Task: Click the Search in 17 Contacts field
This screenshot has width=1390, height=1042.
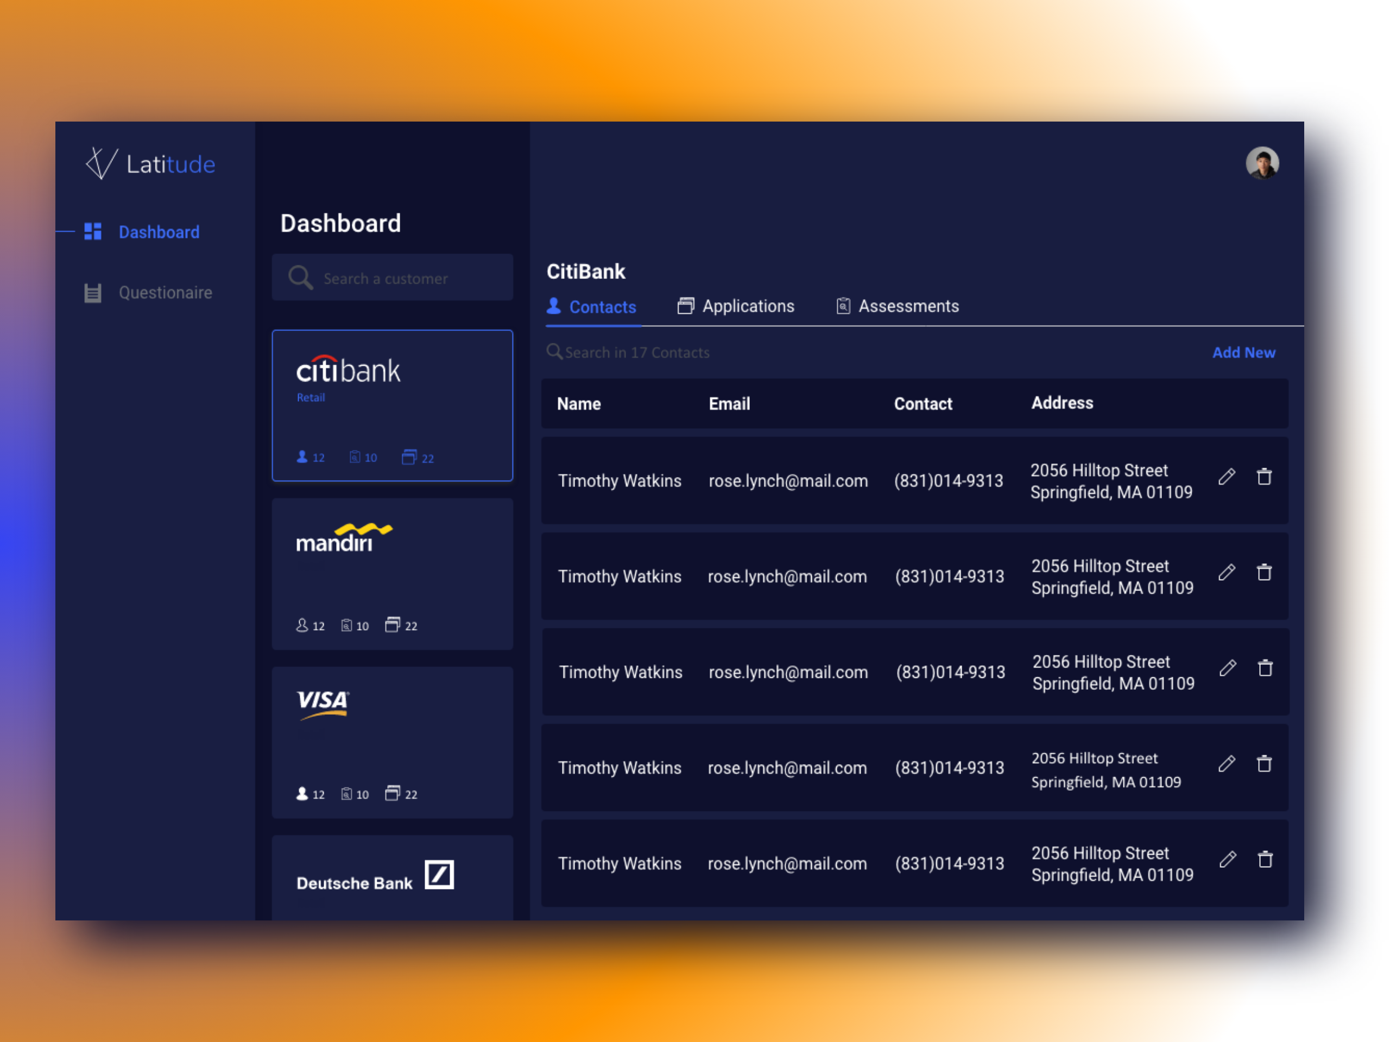Action: pyautogui.click(x=636, y=353)
